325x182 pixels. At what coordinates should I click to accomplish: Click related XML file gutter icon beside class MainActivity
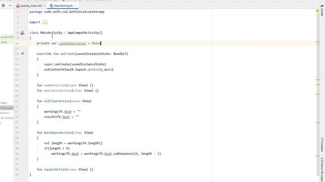(22, 32)
